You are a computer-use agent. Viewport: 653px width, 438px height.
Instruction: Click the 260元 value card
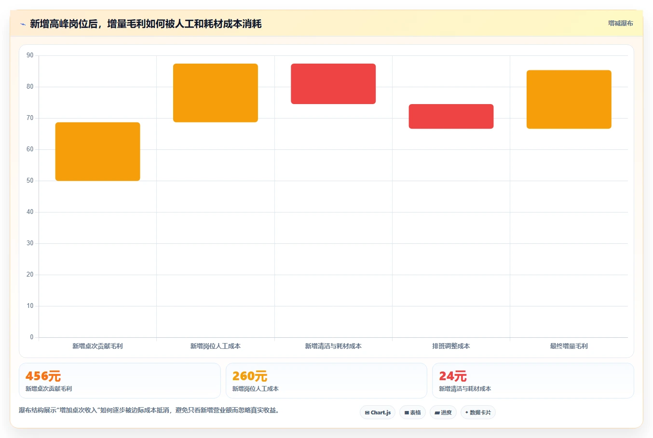326,381
